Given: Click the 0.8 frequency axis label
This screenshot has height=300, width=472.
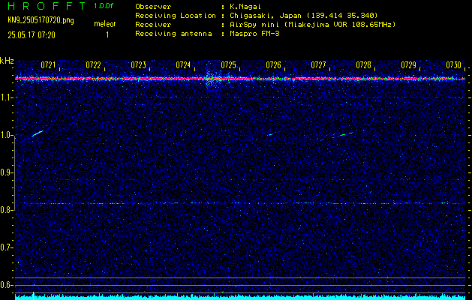Looking at the screenshot, I should pyautogui.click(x=6, y=210).
